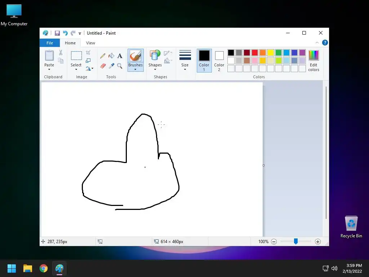Open the File menu
369x277 pixels.
tap(50, 43)
